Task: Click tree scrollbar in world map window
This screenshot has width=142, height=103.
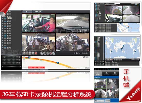Action: [104, 48]
